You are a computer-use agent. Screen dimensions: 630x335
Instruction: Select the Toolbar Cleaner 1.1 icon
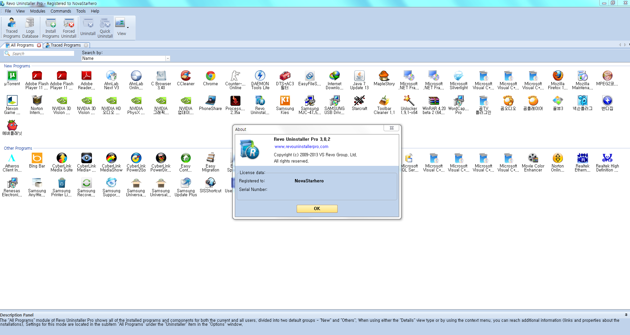tap(384, 105)
